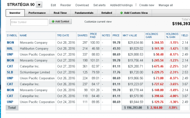Open the HAL symbol link
Screen dimensions: 190x118
pyautogui.click(x=10, y=49)
